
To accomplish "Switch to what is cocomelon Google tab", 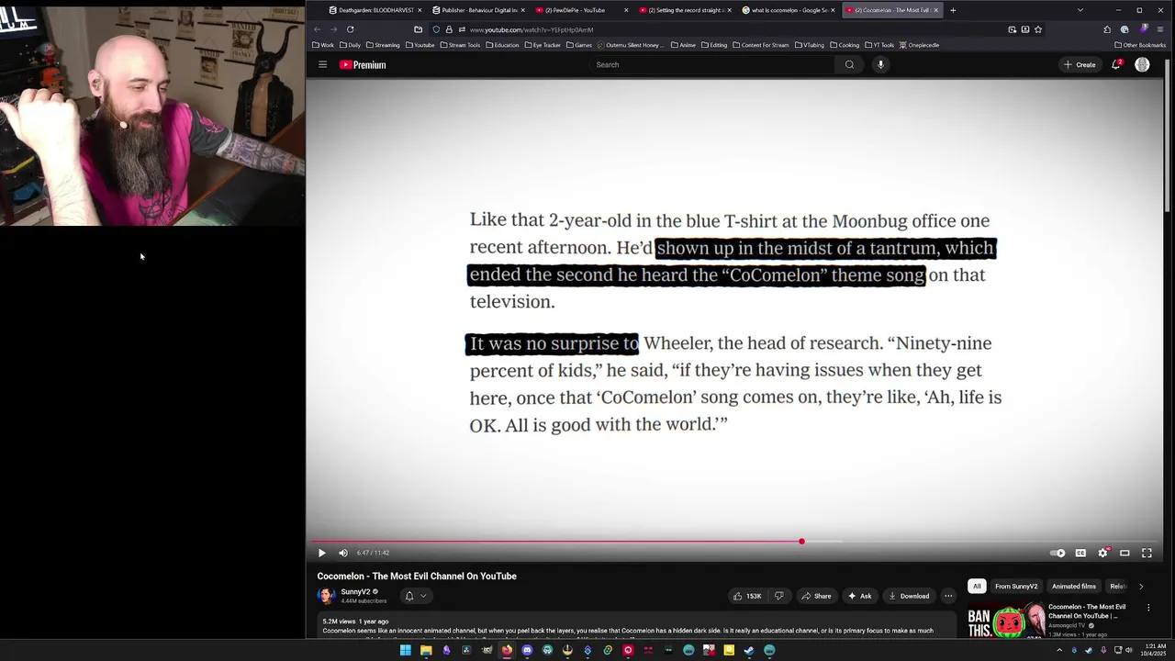I will [x=788, y=10].
